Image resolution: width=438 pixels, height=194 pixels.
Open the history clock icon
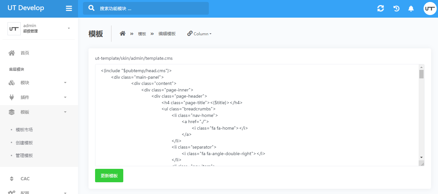click(396, 8)
